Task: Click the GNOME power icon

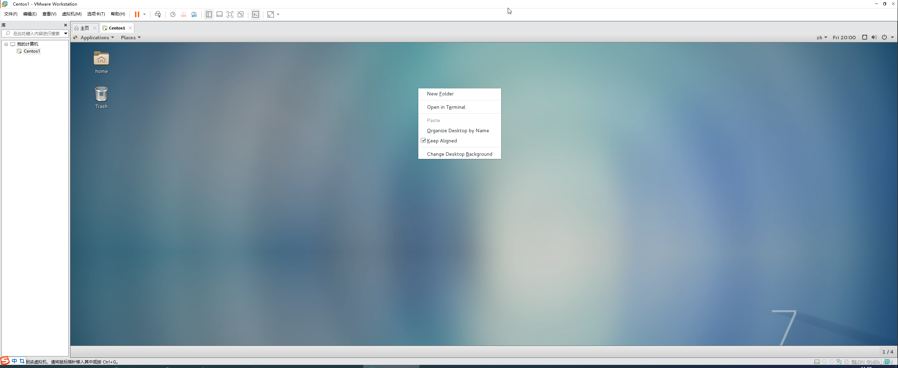Action: click(884, 37)
